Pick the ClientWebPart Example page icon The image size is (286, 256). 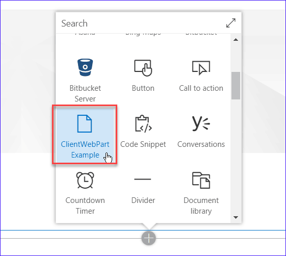[85, 123]
